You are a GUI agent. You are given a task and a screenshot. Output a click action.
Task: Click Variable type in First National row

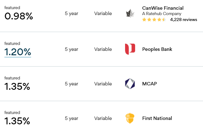[103, 118]
